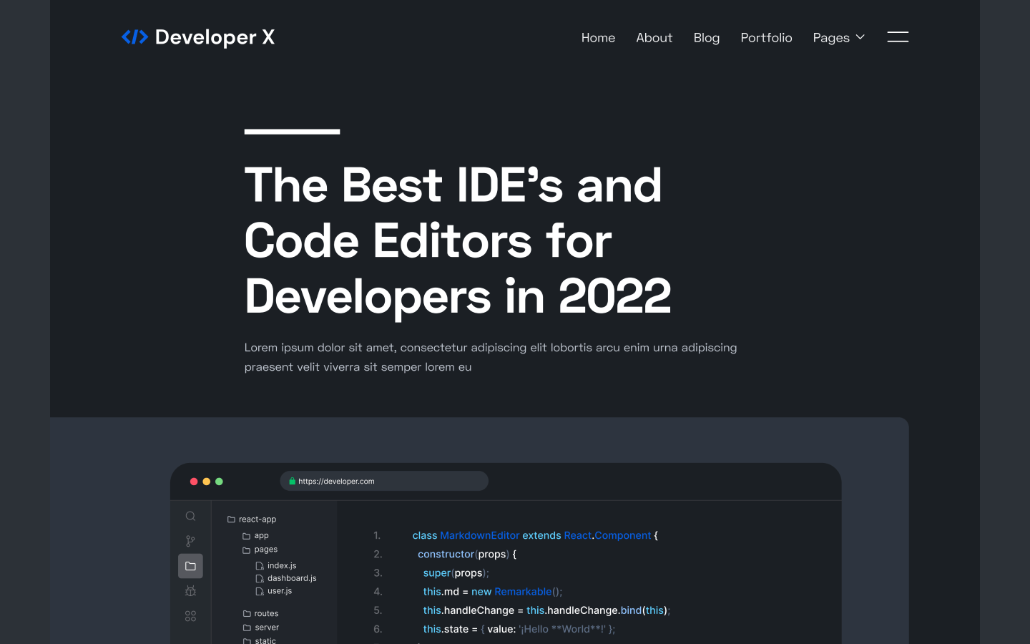Image resolution: width=1030 pixels, height=644 pixels.
Task: Click the https://developer.com address bar
Action: tap(384, 481)
